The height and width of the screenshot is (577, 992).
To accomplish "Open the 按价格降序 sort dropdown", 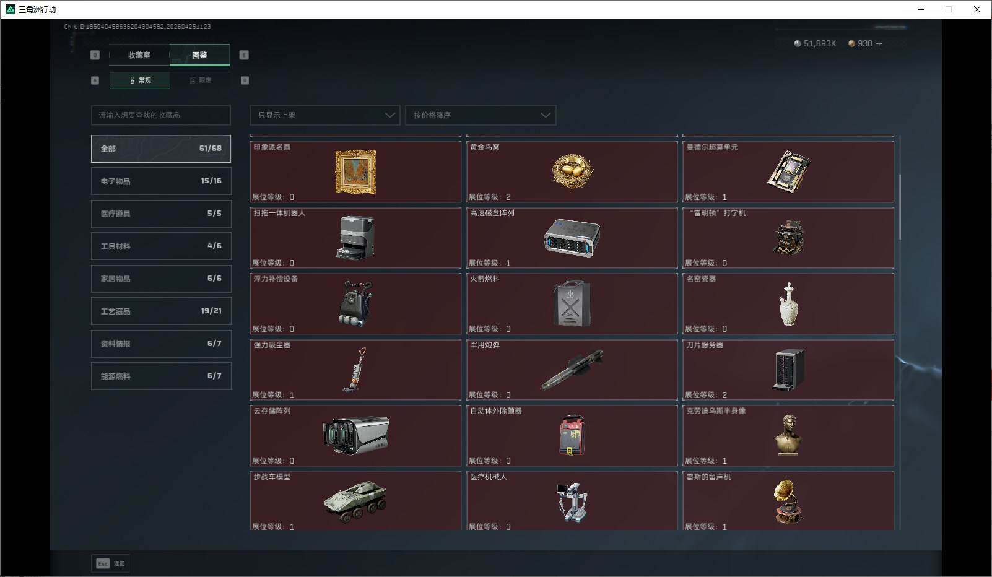I will (481, 115).
